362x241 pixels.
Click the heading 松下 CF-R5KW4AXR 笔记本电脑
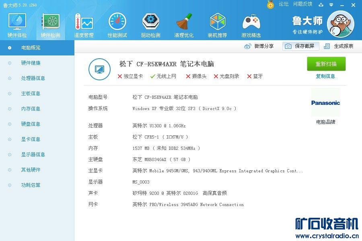click(x=167, y=64)
